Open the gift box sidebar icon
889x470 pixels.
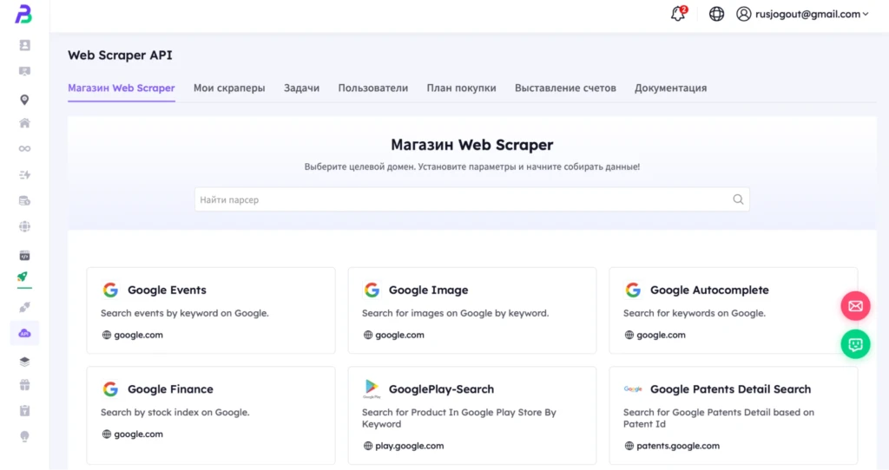click(24, 385)
